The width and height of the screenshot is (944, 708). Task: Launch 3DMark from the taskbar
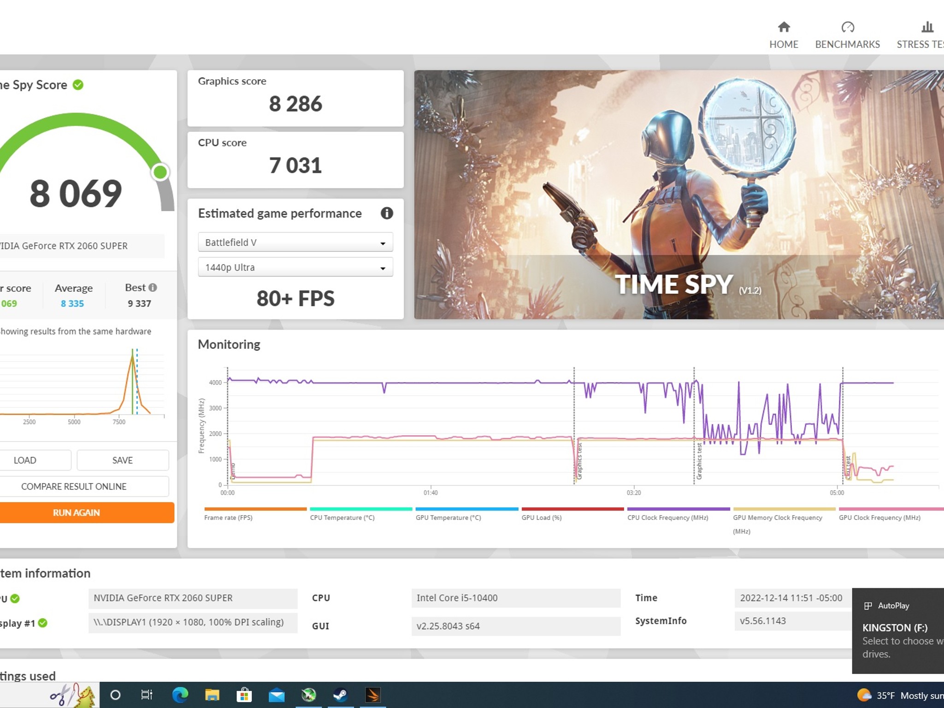373,695
